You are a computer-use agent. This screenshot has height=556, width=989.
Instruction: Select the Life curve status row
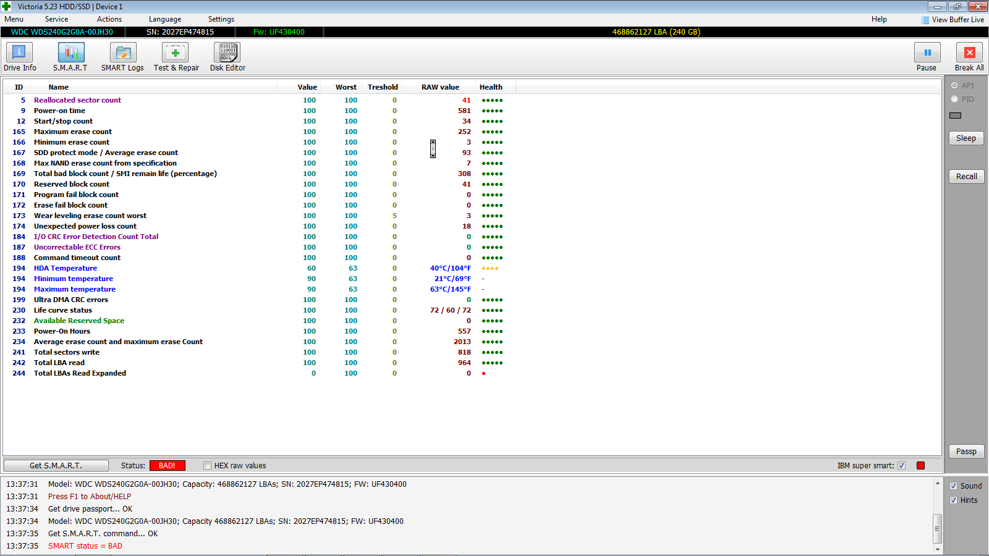[260, 310]
